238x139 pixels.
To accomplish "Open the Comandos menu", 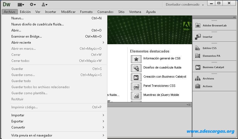I will click(105, 12).
